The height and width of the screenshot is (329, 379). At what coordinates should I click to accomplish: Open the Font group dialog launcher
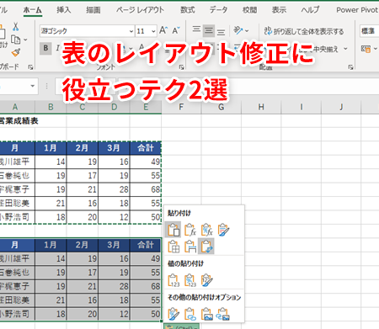(x=182, y=66)
